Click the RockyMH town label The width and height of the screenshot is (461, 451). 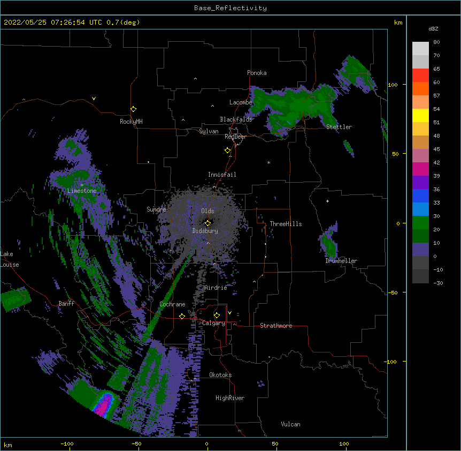tap(131, 122)
